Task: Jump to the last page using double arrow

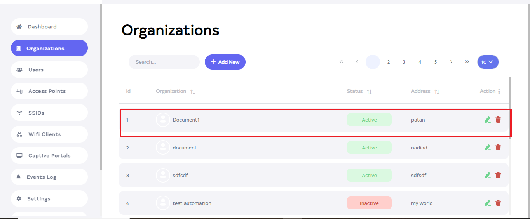Action: [467, 62]
